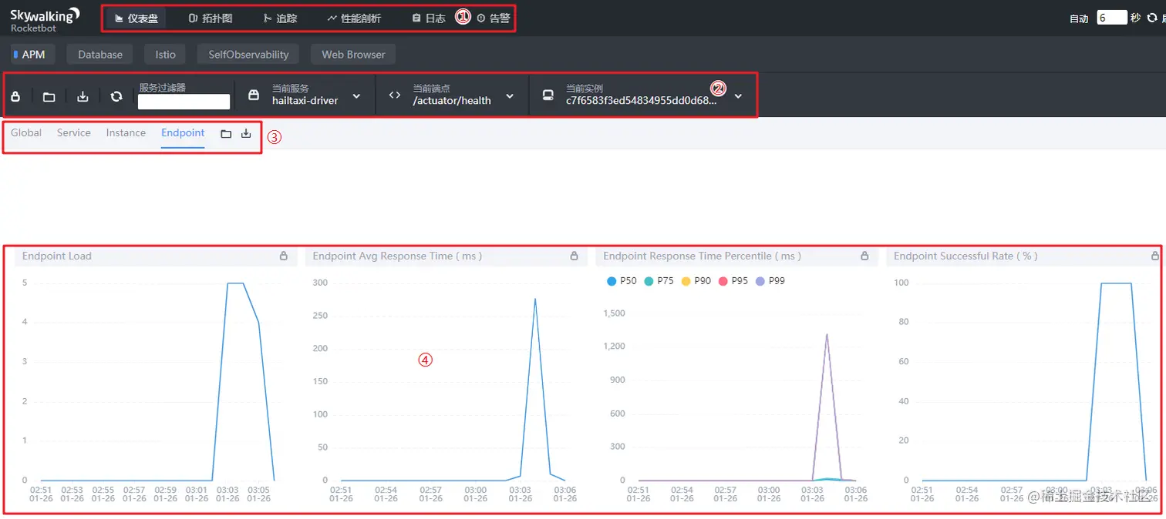The image size is (1166, 519).
Task: Click the 当前实例 instance icon
Action: [x=548, y=95]
